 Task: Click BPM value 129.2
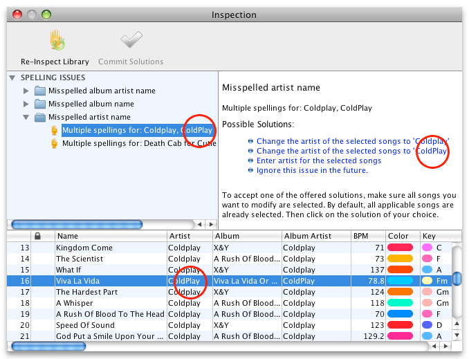[x=374, y=336]
